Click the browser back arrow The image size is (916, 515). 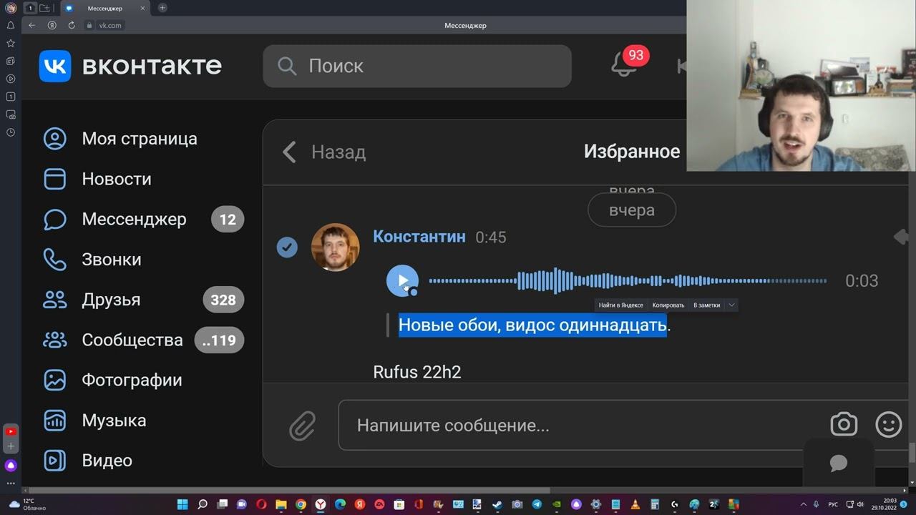click(31, 25)
